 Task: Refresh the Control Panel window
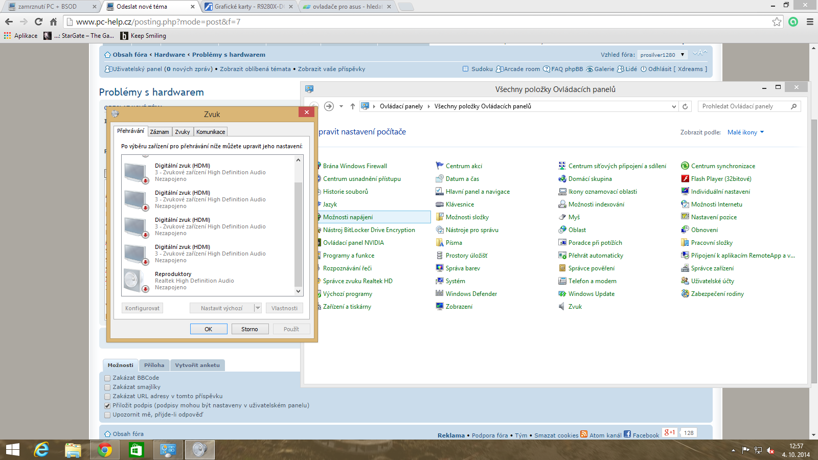click(x=685, y=106)
